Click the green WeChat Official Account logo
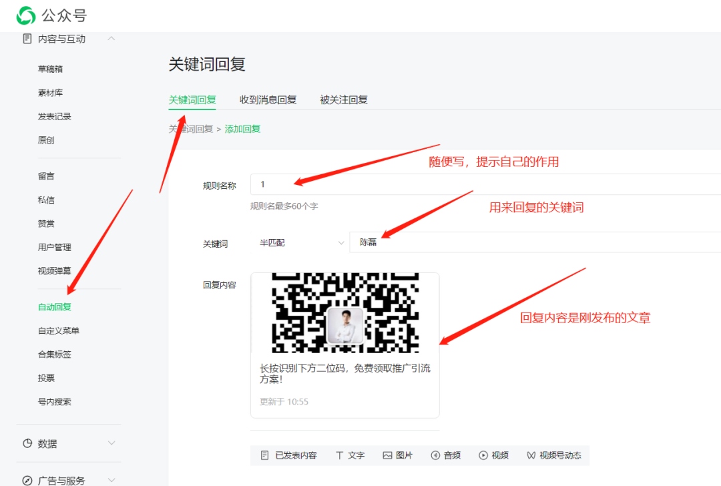 [x=26, y=15]
